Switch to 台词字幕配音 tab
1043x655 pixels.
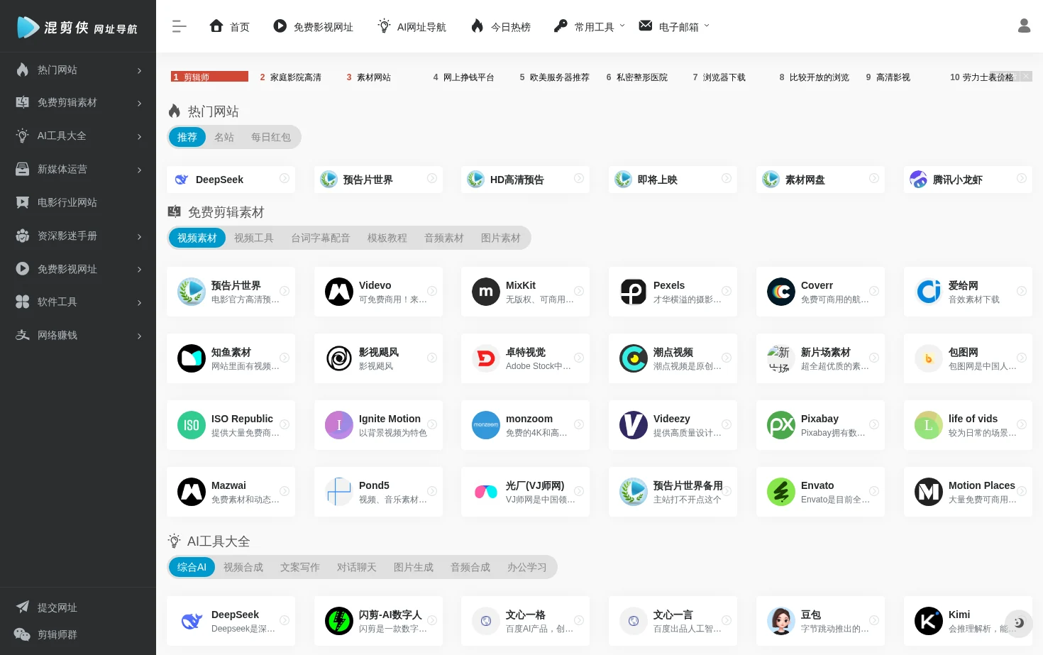tap(321, 238)
